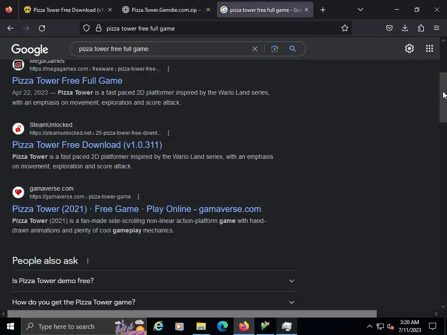Image resolution: width=447 pixels, height=335 pixels.
Task: Close the Pizza.Tower.Gamdie.com.zip tab
Action: [208, 10]
